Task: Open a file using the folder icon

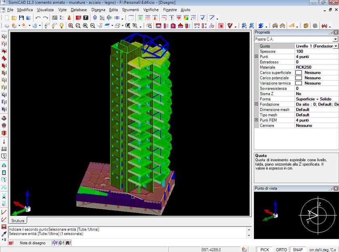Action: pyautogui.click(x=13, y=18)
